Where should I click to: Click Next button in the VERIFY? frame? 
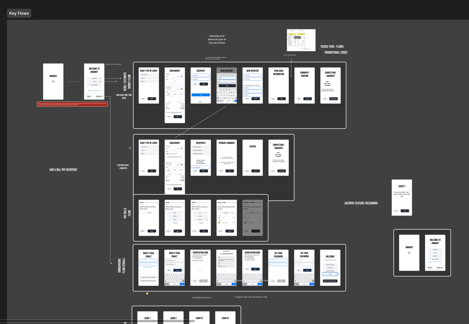(x=405, y=211)
